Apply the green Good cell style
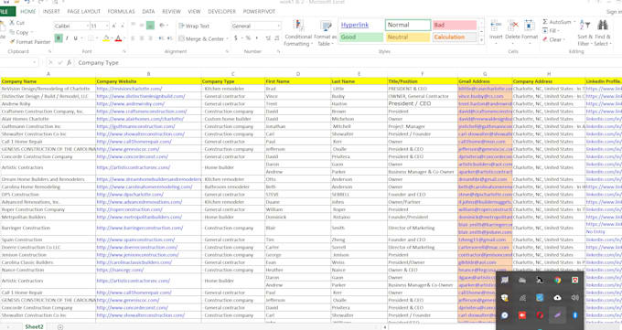 tap(361, 37)
